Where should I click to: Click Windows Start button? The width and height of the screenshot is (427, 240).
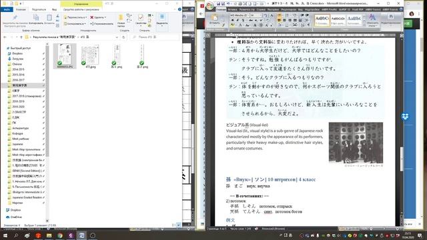pos(5,235)
